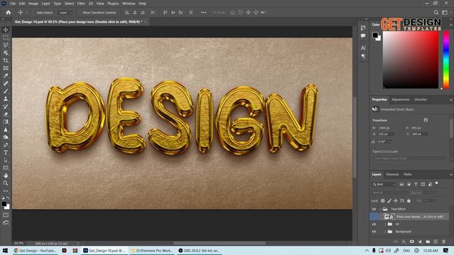Click the X position field in Properties
The height and width of the screenshot is (255, 454).
[386, 134]
